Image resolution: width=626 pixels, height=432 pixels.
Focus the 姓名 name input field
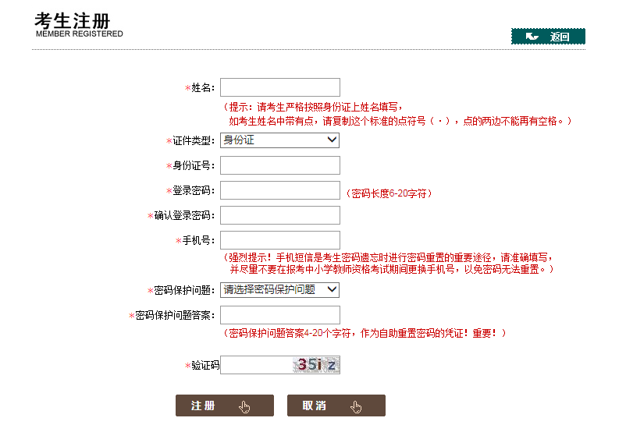click(x=279, y=87)
